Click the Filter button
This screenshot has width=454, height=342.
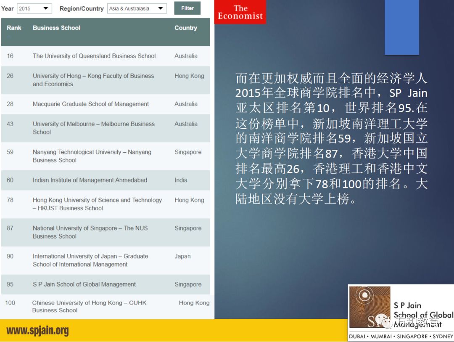click(x=187, y=8)
